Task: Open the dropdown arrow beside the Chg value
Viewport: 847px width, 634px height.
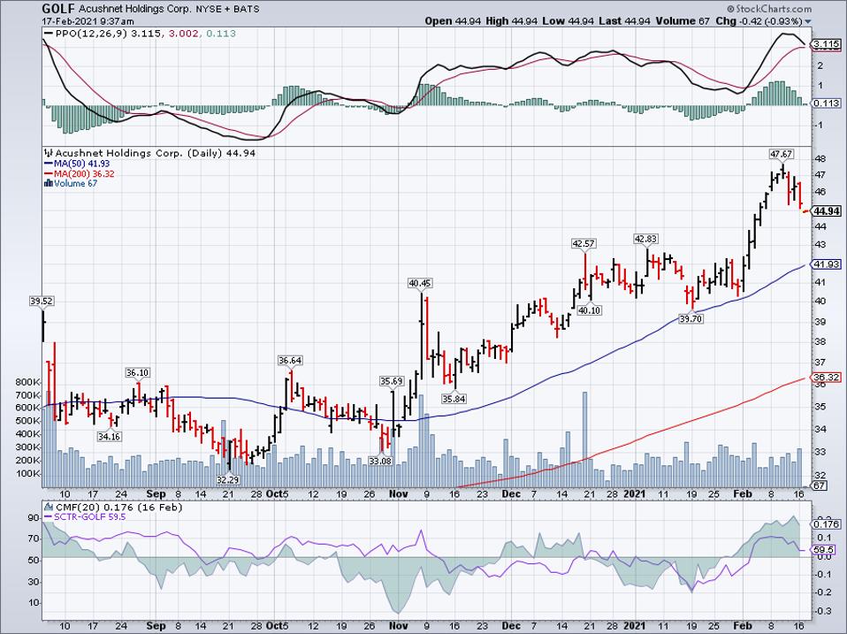Action: tap(808, 21)
